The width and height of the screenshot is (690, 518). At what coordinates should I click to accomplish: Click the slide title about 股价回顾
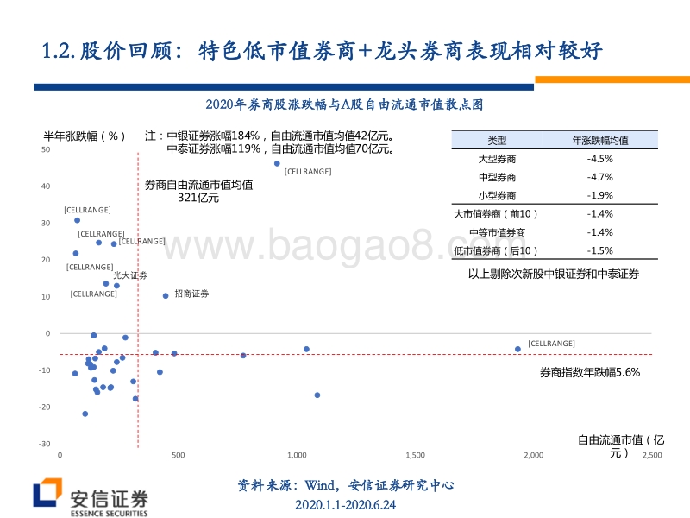pyautogui.click(x=322, y=51)
